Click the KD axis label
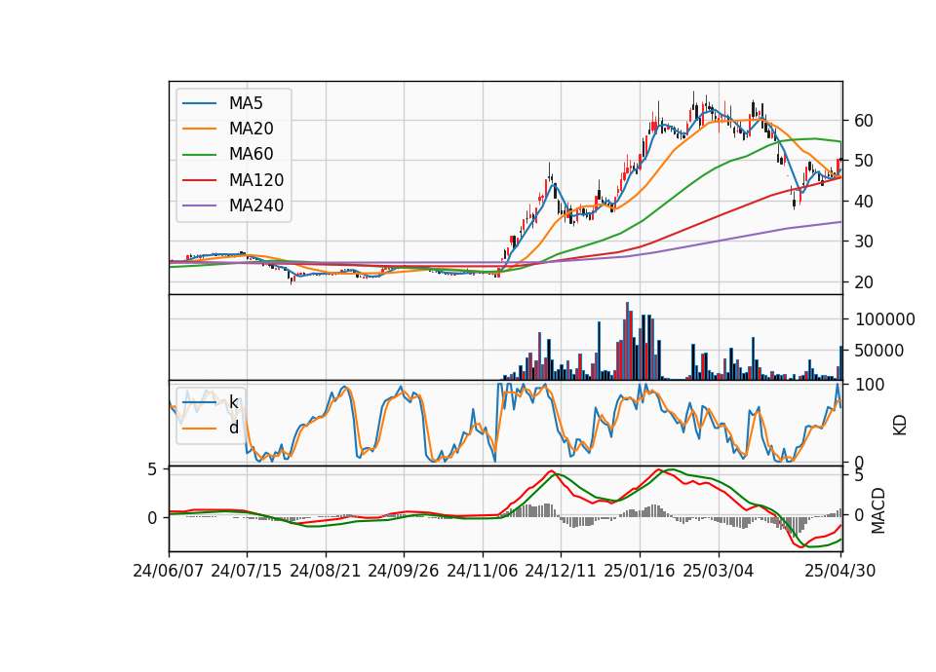 point(900,426)
